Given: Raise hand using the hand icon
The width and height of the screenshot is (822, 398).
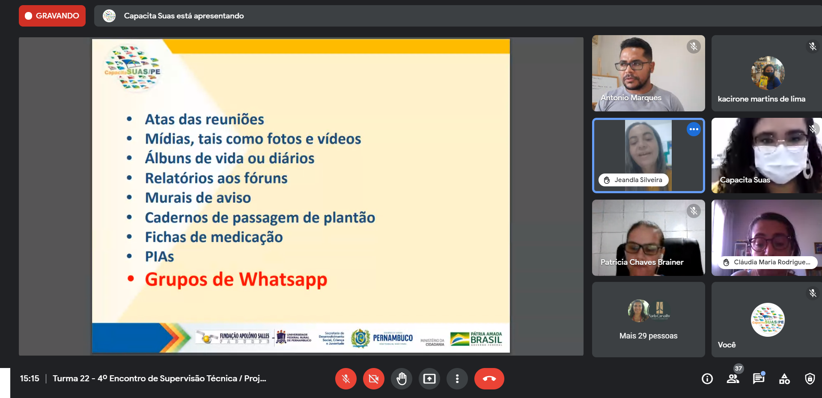Looking at the screenshot, I should pyautogui.click(x=401, y=379).
